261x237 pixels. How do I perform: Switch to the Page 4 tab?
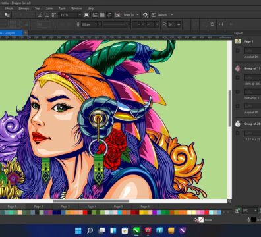[92, 207]
